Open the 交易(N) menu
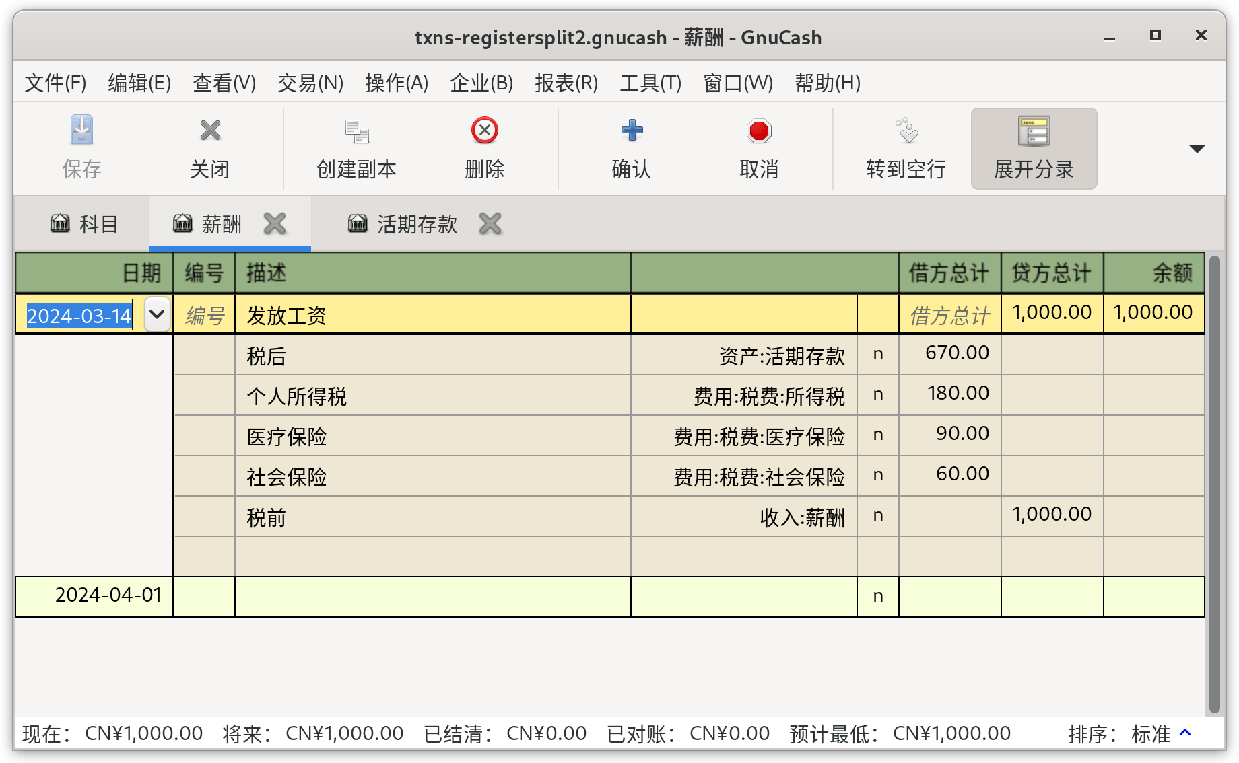Screen dimensions: 1239x763 (310, 83)
